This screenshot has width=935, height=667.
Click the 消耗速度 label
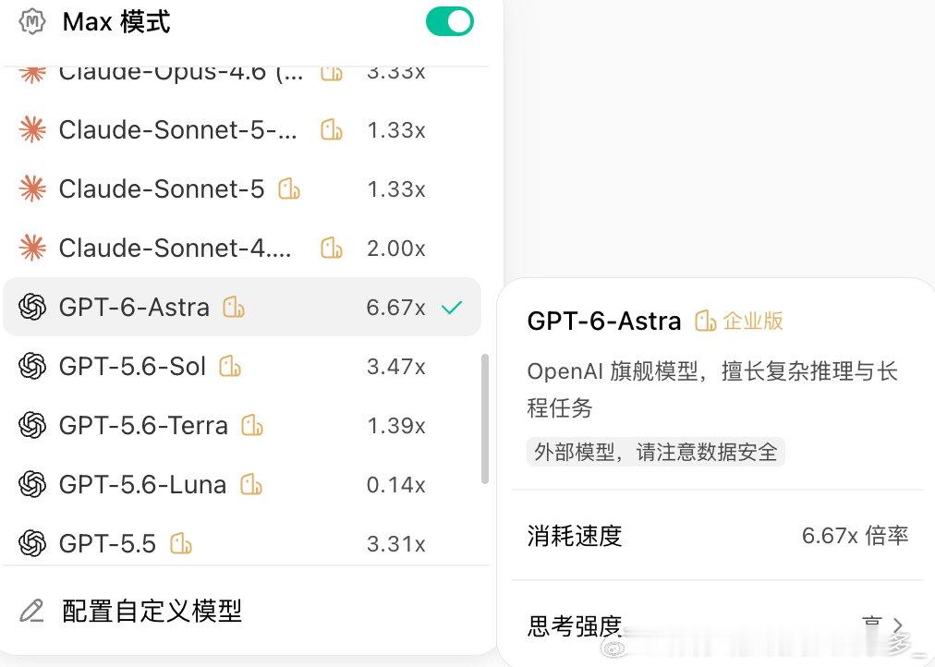click(575, 535)
